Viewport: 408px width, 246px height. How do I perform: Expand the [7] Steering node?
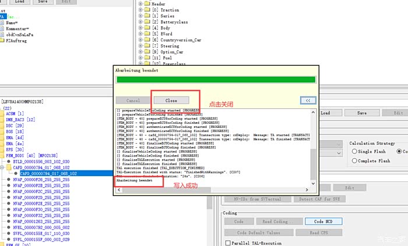(140, 46)
